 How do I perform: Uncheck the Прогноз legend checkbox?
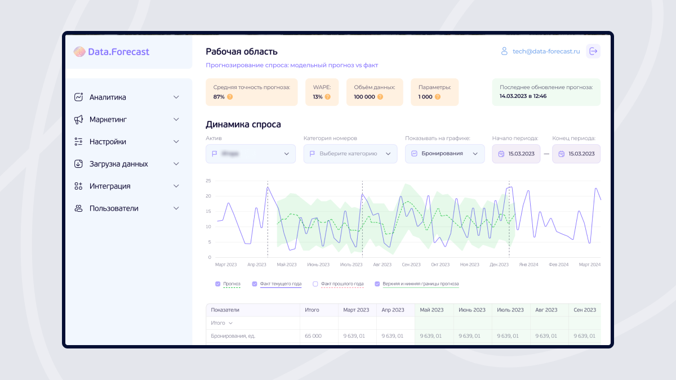[218, 284]
